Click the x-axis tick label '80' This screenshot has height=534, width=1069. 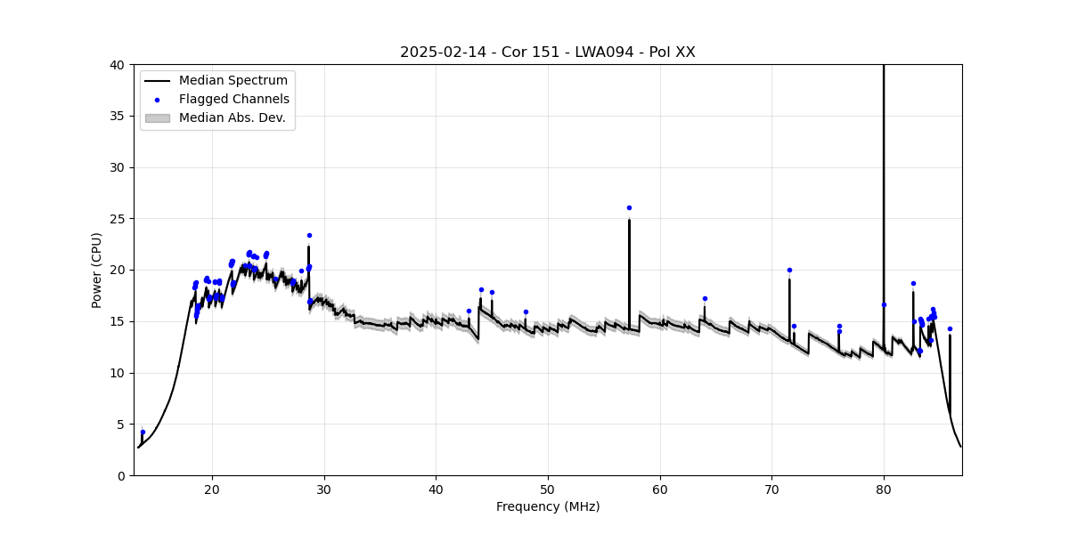(884, 489)
